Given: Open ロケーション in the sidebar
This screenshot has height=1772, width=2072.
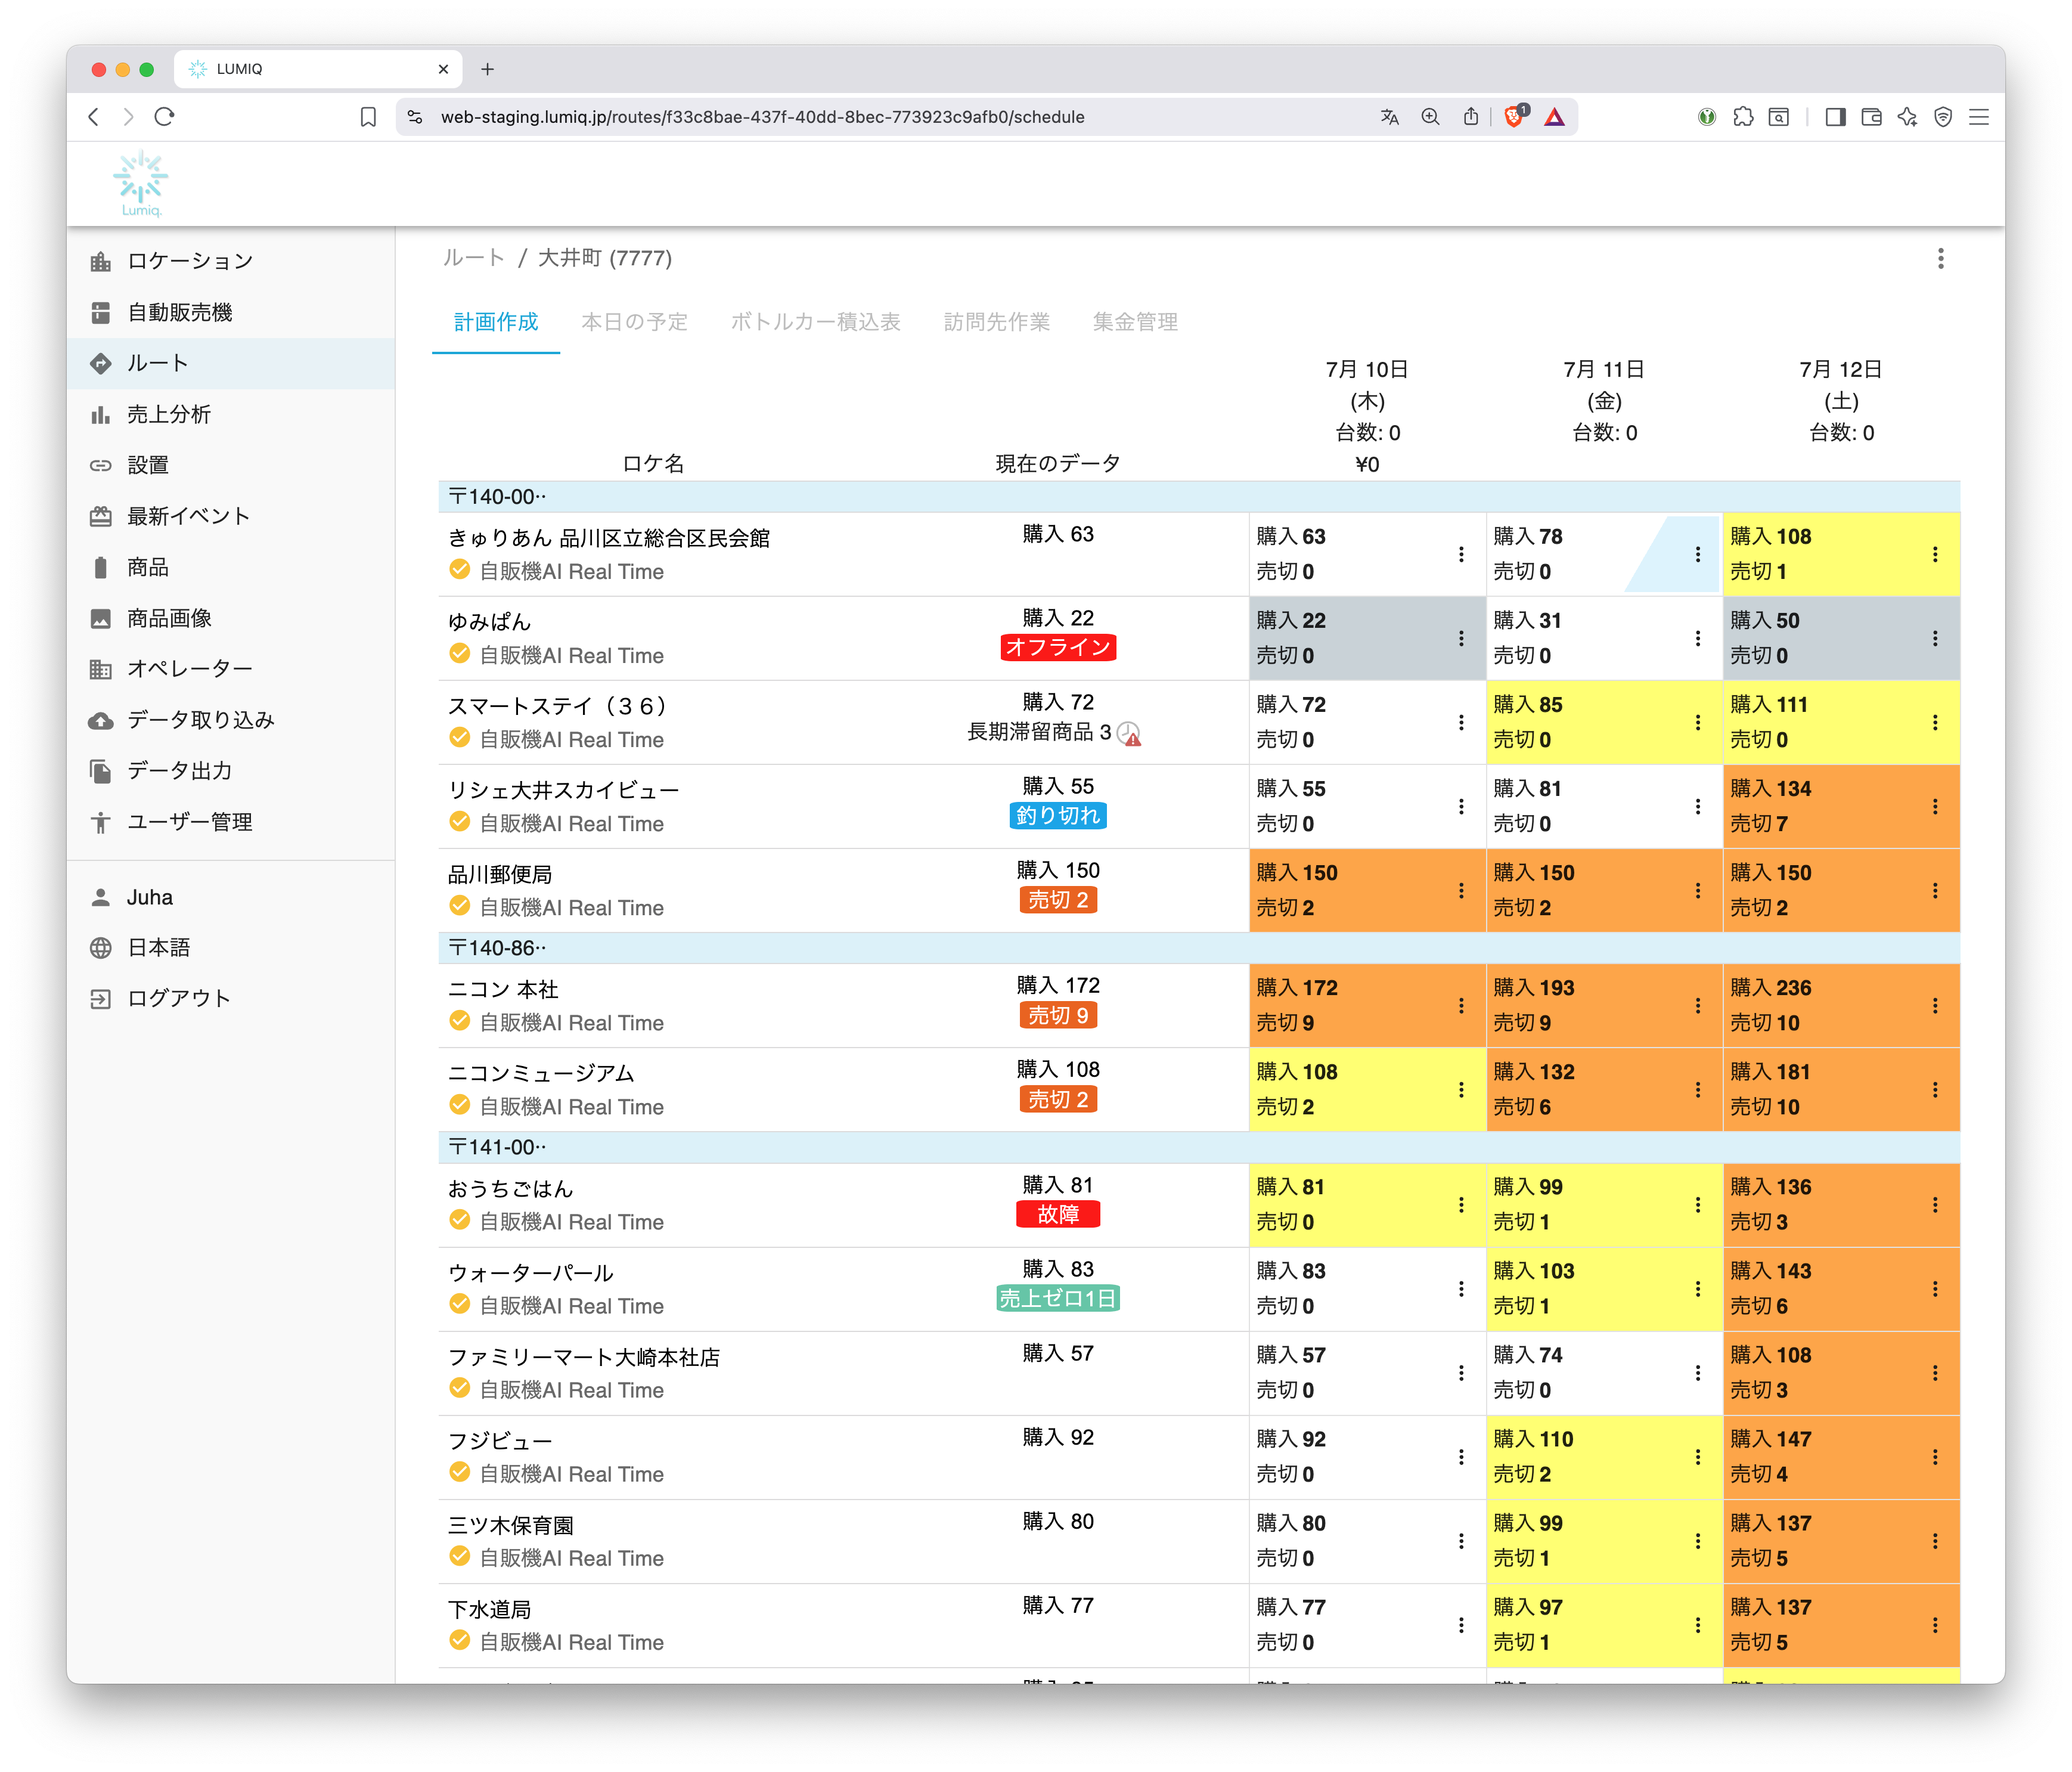Looking at the screenshot, I should click(x=189, y=261).
